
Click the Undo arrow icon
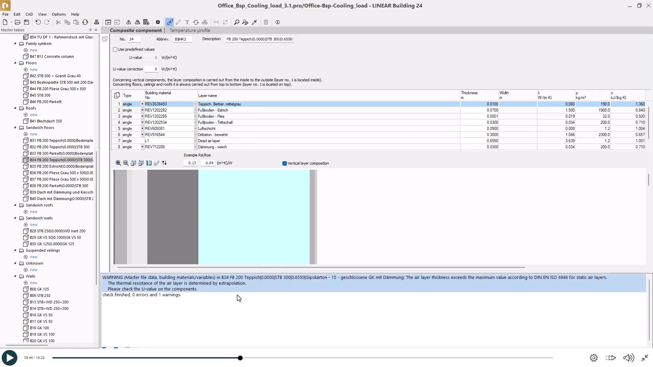click(38, 22)
